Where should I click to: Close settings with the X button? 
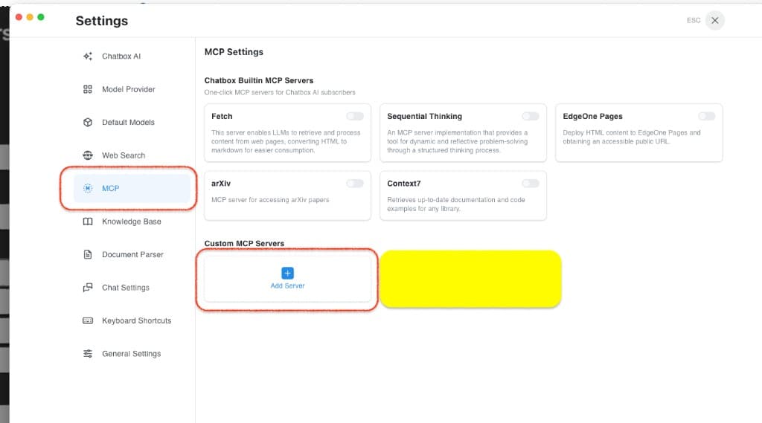(x=715, y=20)
